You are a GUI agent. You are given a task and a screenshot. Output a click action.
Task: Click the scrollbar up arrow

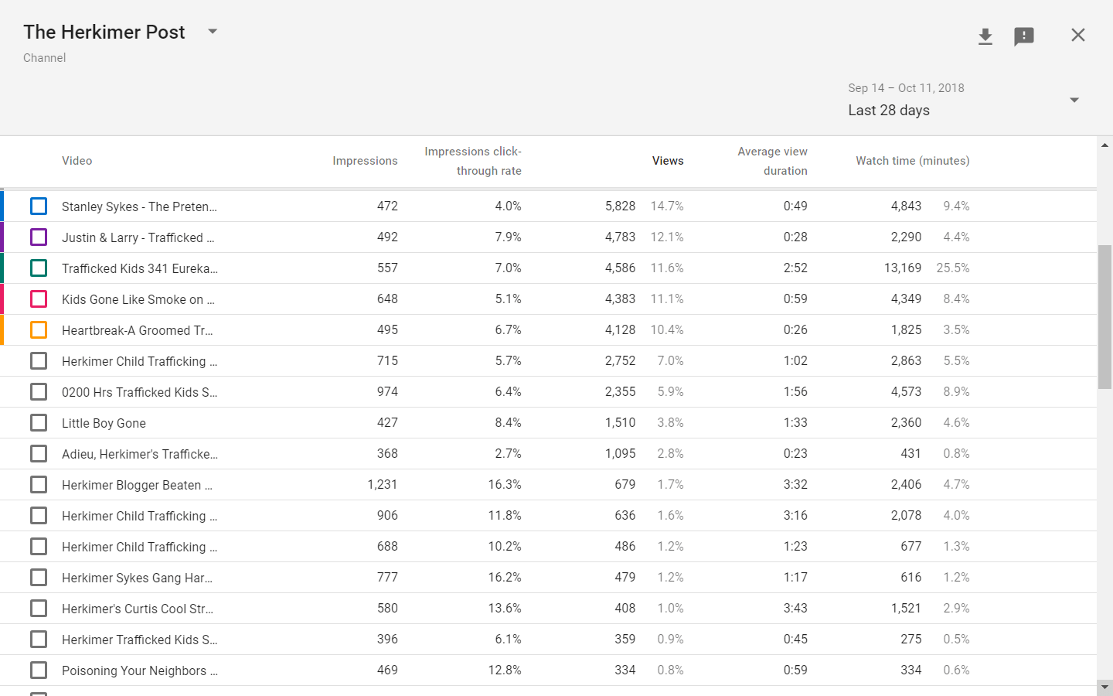[x=1104, y=145]
